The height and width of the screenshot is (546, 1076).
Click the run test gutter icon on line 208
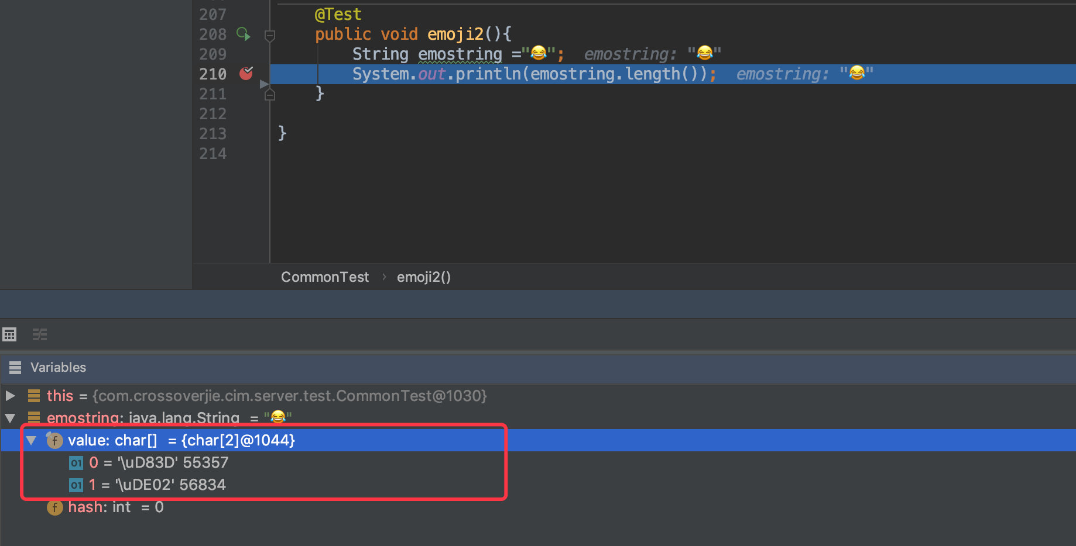tap(243, 34)
